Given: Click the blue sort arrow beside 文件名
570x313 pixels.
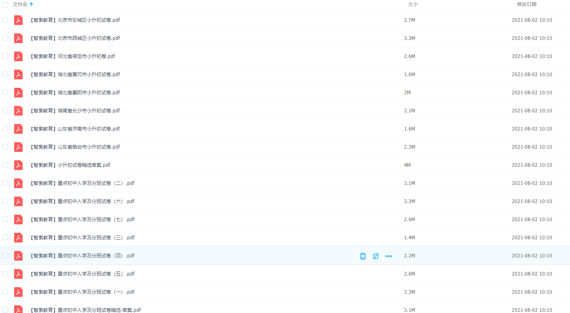Looking at the screenshot, I should click(31, 4).
